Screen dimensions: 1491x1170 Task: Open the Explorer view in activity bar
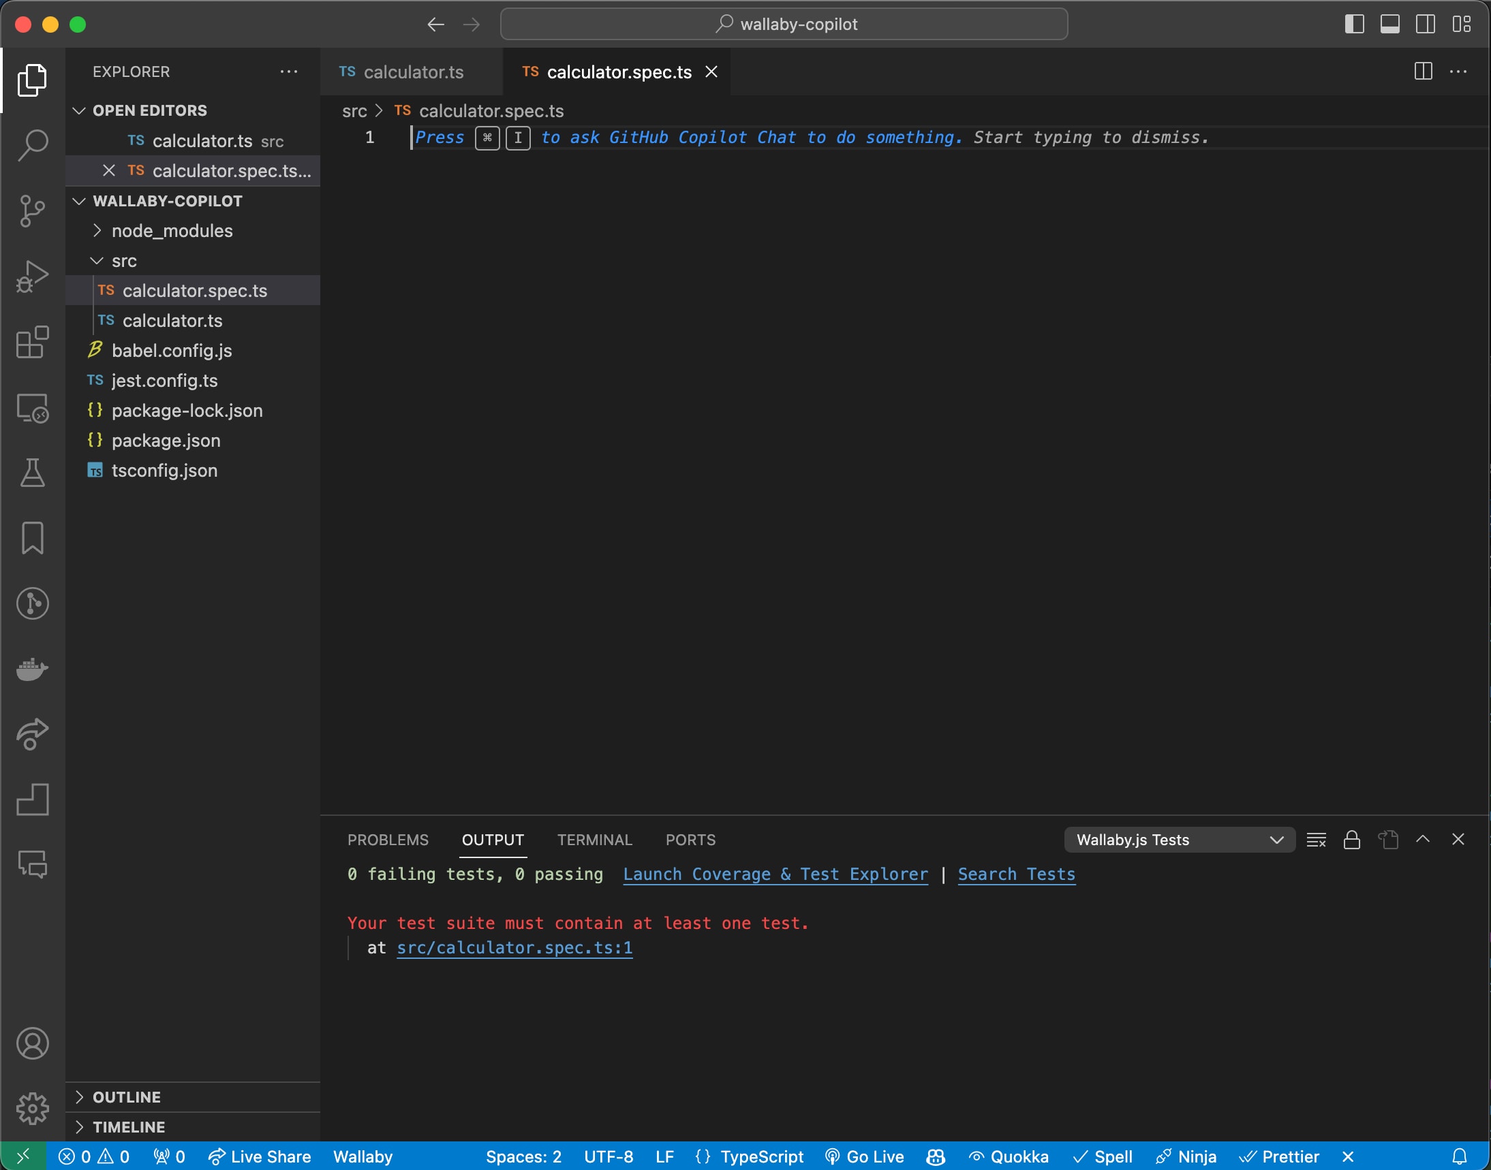[32, 80]
